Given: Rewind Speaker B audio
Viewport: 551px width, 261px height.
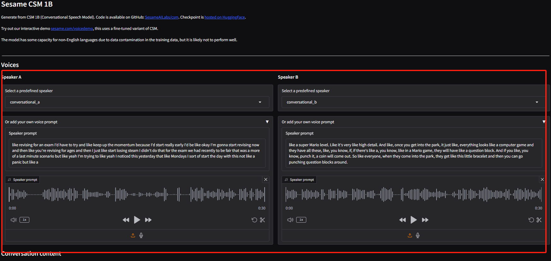Looking at the screenshot, I should click(402, 220).
